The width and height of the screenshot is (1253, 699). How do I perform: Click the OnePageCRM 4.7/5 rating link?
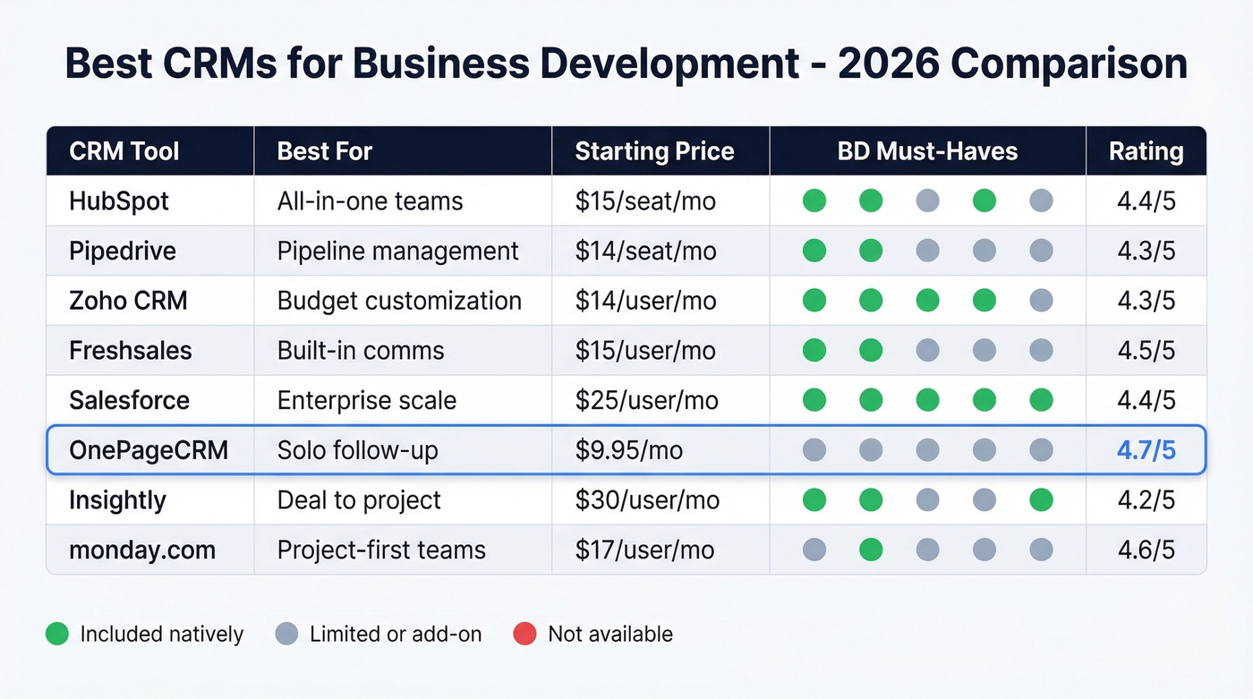1146,450
